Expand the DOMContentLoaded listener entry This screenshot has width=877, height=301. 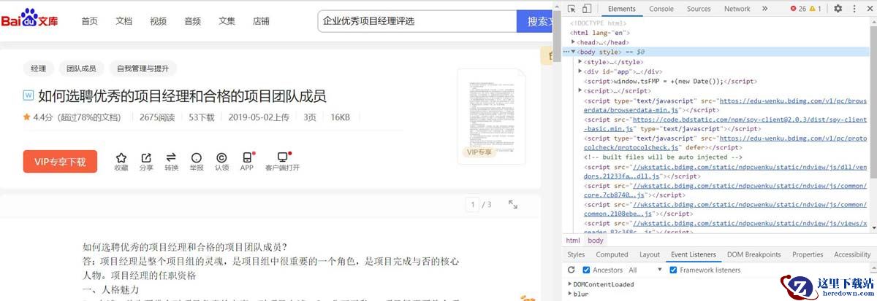[571, 284]
